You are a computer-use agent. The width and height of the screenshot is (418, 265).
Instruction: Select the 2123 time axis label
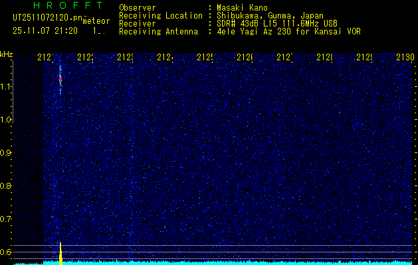click(x=126, y=58)
